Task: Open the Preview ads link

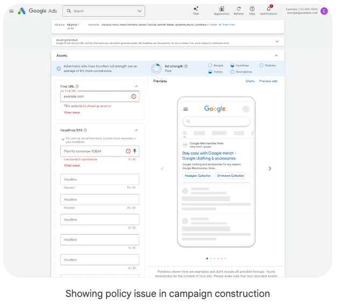Action: click(x=268, y=81)
